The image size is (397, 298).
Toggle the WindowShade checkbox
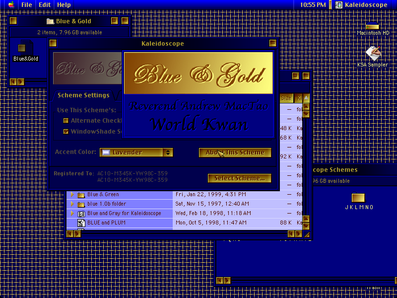[x=66, y=132]
